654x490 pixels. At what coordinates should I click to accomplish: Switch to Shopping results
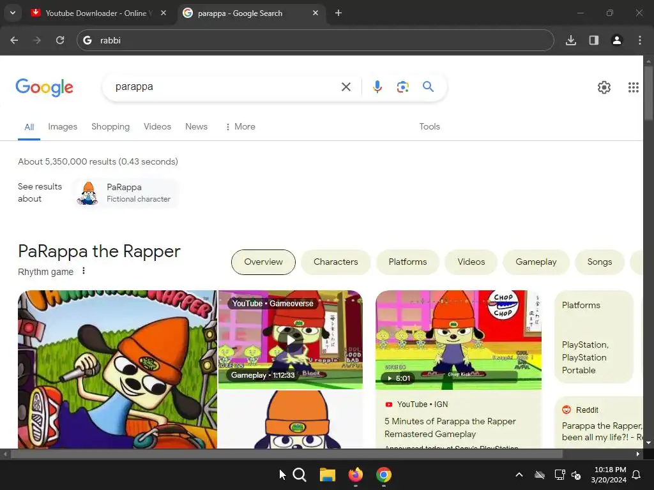[x=110, y=127]
